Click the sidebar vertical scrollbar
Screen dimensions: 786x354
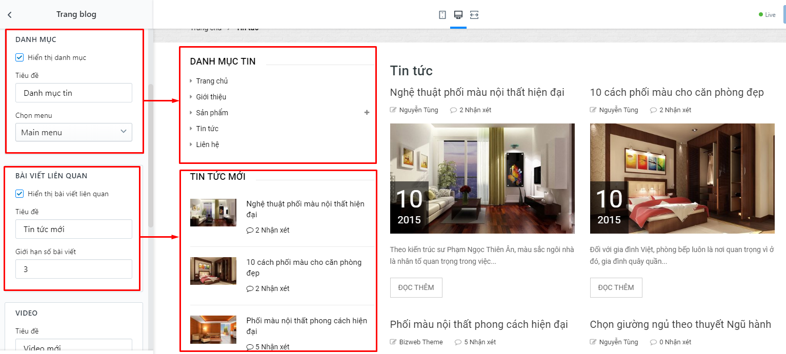(x=150, y=155)
